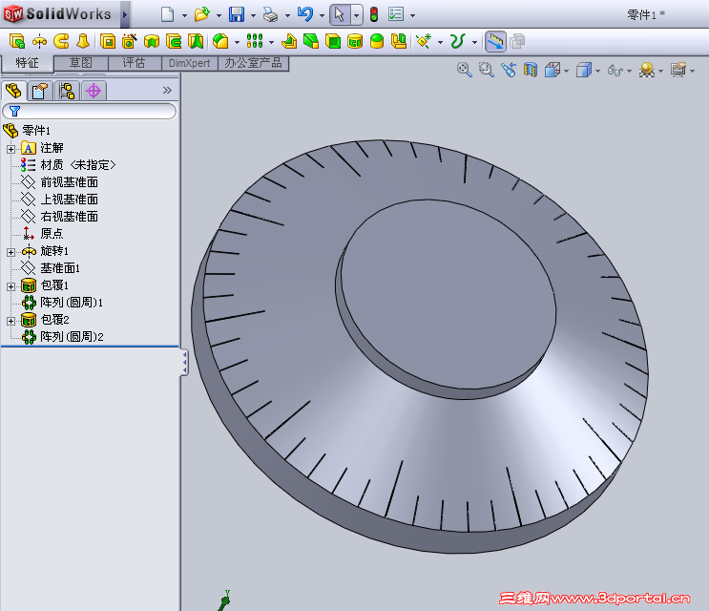
Task: Expand the 旋转1 feature node
Action: [x=10, y=252]
